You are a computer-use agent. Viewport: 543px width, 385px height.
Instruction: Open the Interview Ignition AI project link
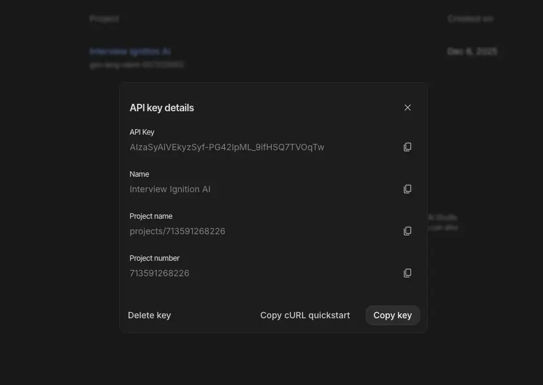[x=130, y=51]
